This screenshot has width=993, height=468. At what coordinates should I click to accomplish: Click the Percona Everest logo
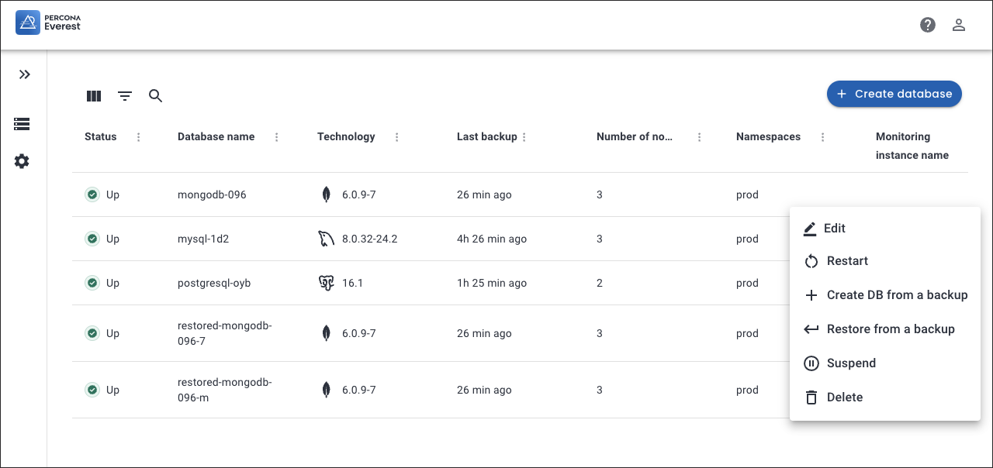[48, 22]
